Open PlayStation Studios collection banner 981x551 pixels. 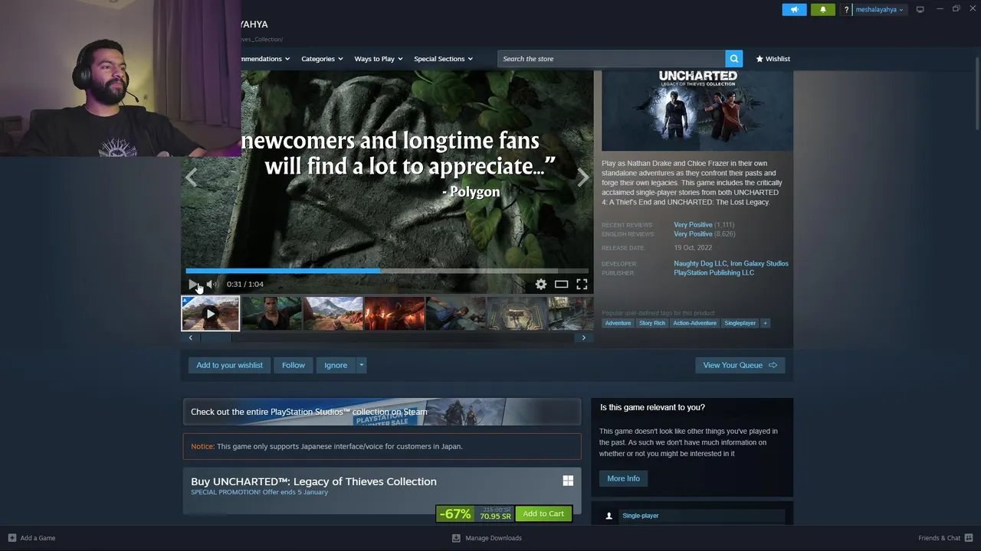(382, 412)
